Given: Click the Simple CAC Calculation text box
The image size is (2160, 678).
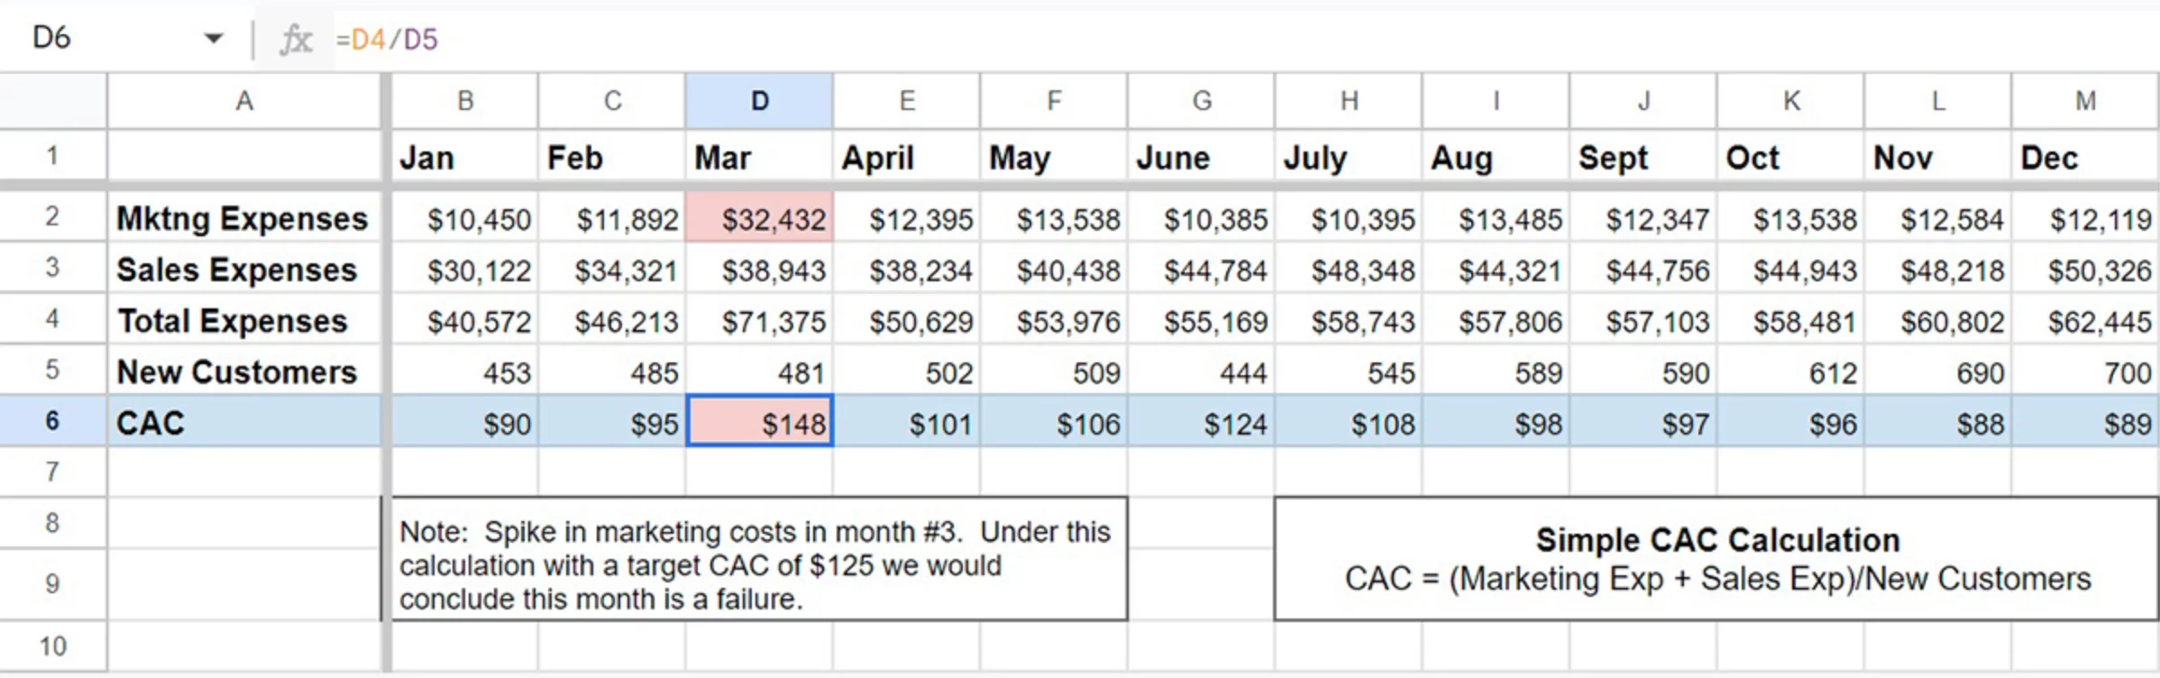Looking at the screenshot, I should [1716, 558].
